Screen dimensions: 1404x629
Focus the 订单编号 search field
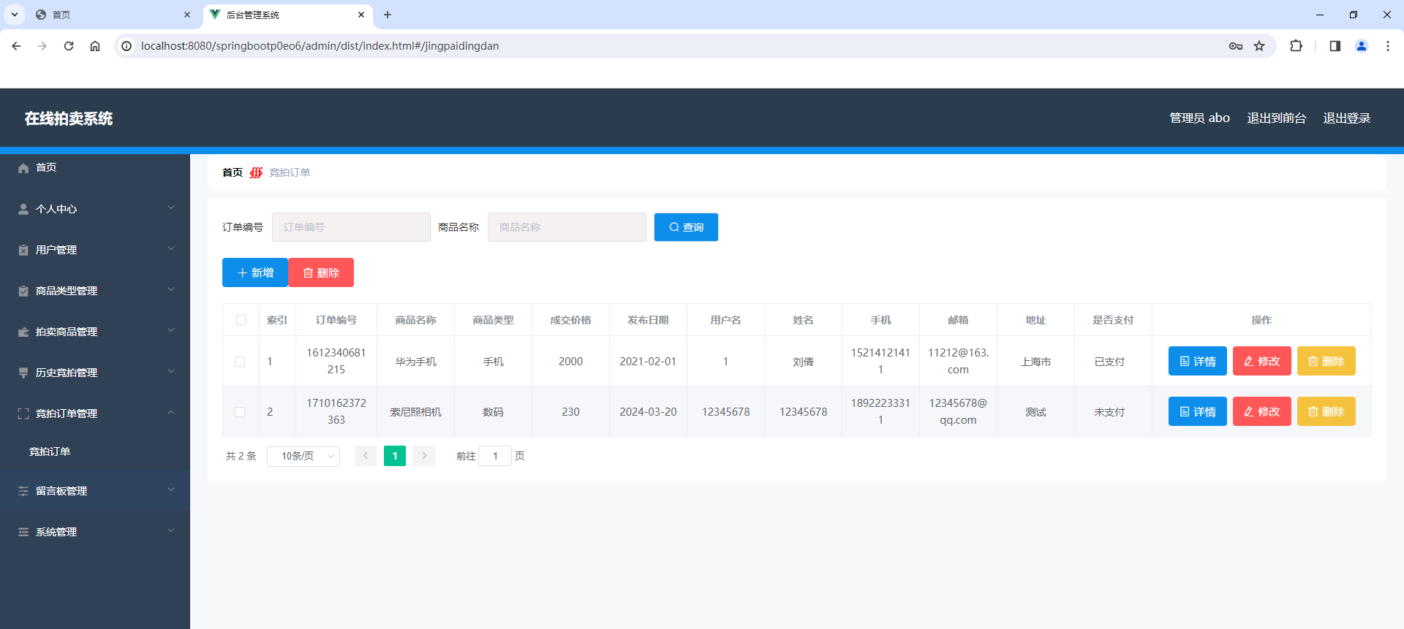[351, 227]
